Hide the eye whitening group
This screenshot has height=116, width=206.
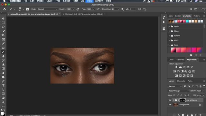point(170,100)
